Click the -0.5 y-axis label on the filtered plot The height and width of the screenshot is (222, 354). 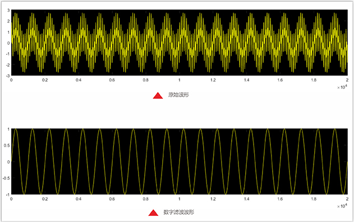click(x=6, y=178)
